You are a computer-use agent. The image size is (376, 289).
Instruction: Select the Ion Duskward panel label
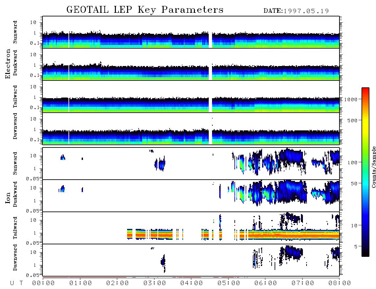coord(15,194)
